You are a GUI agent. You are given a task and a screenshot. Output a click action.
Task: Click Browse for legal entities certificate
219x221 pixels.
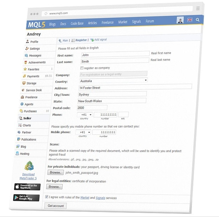(55, 187)
